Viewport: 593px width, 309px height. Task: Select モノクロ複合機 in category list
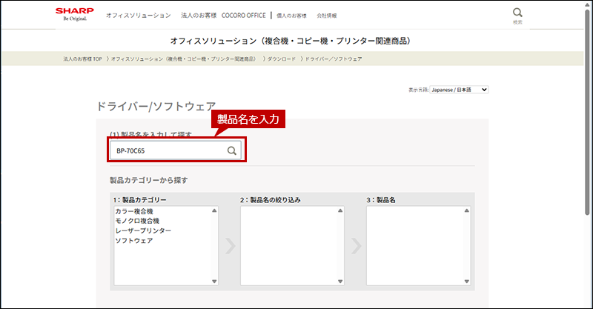tap(137, 222)
